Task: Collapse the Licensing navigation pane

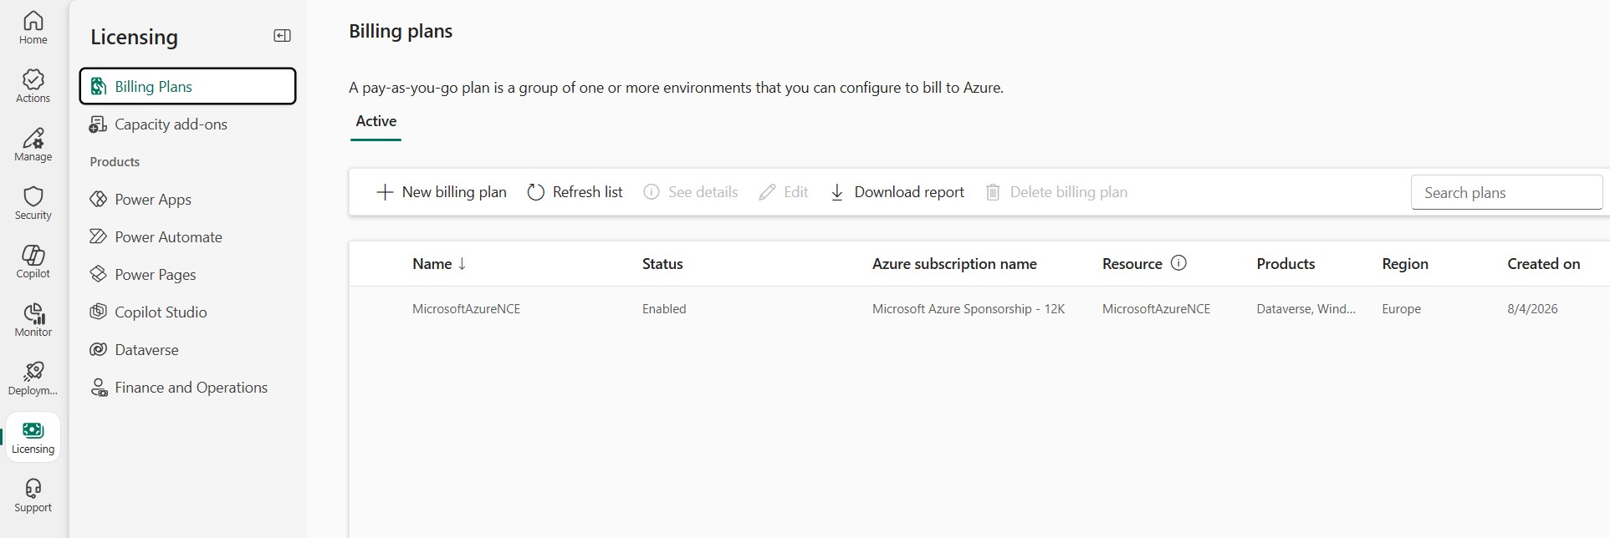Action: coord(282,35)
